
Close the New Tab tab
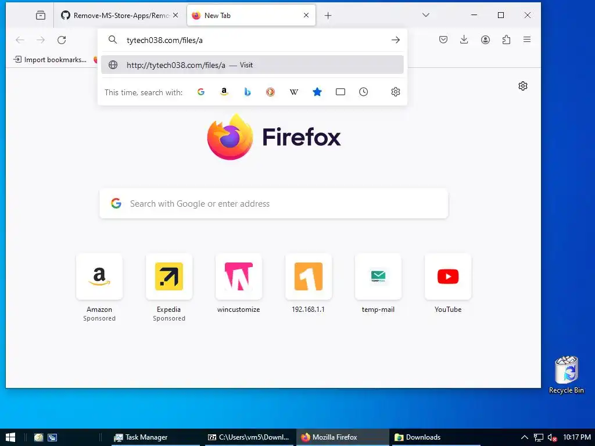(306, 16)
